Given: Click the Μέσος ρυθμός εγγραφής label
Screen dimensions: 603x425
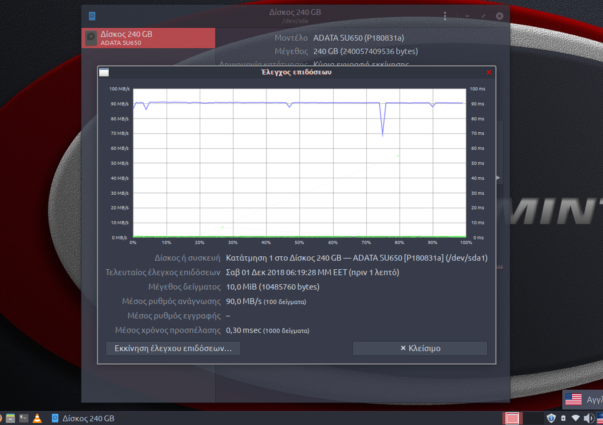Looking at the screenshot, I should click(174, 316).
